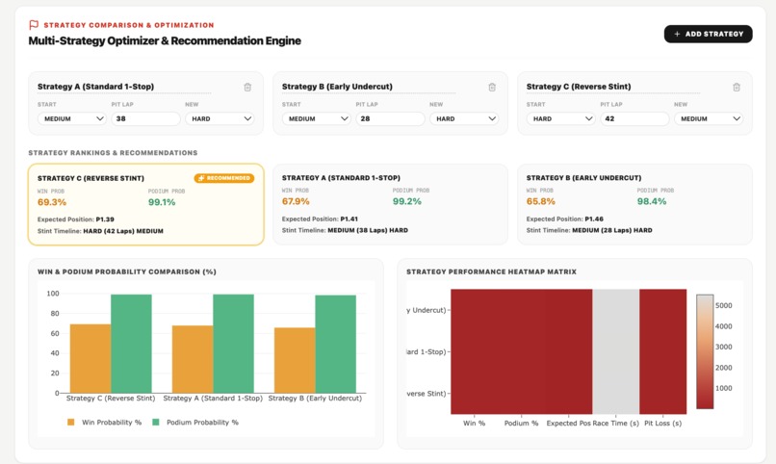Click the 65.8% win probability value
776x464 pixels.
(x=541, y=201)
